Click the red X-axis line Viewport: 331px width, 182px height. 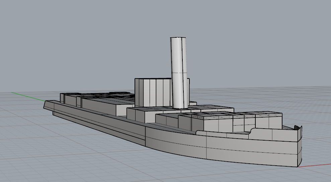pyautogui.click(x=315, y=165)
